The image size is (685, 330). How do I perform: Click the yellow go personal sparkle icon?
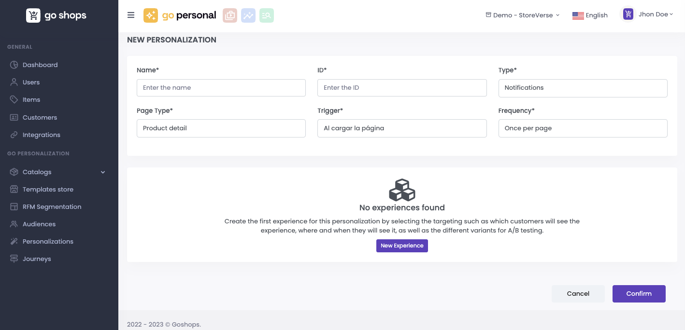pos(151,15)
